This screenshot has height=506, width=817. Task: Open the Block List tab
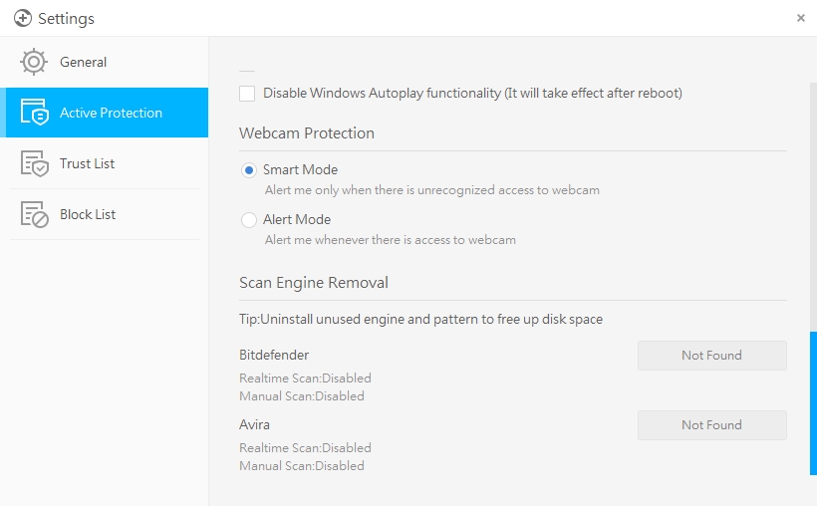pyautogui.click(x=88, y=214)
